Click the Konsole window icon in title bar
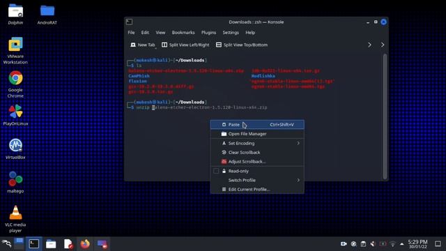 click(129, 22)
